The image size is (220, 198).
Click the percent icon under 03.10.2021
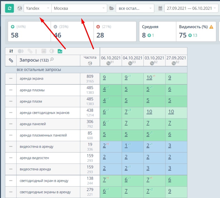click(x=152, y=63)
